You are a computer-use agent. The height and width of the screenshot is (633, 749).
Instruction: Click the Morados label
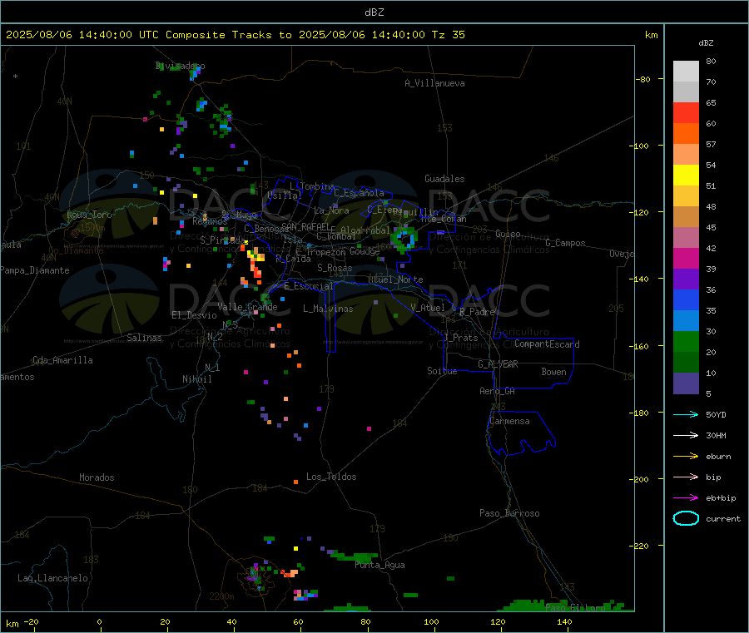point(97,477)
